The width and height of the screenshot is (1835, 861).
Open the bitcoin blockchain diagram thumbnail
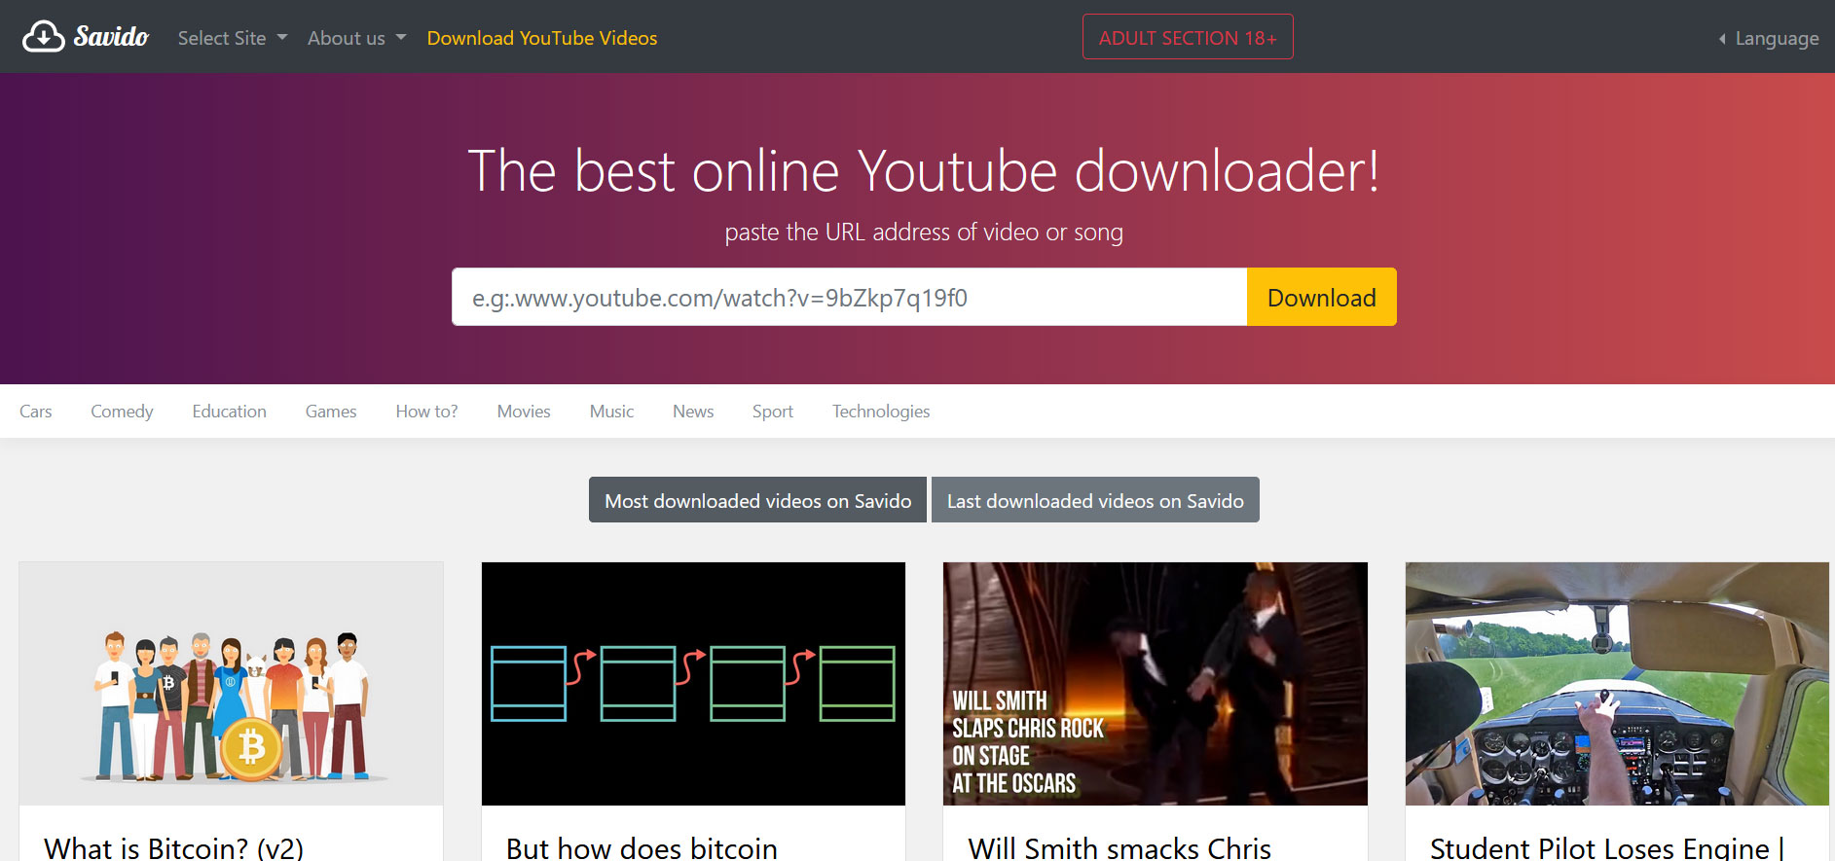pos(693,684)
